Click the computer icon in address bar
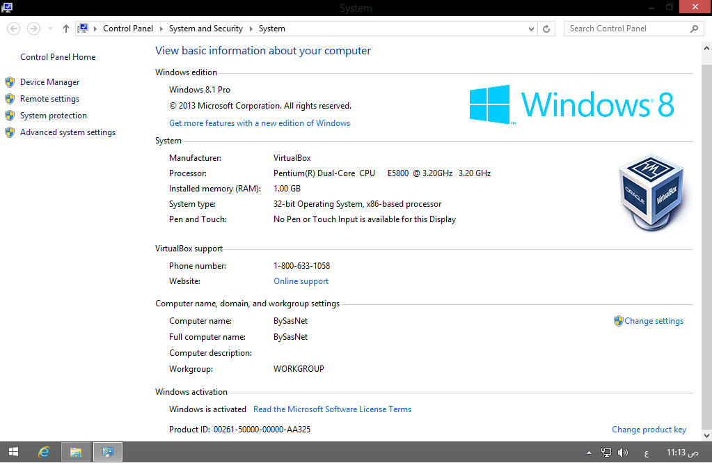 83,29
